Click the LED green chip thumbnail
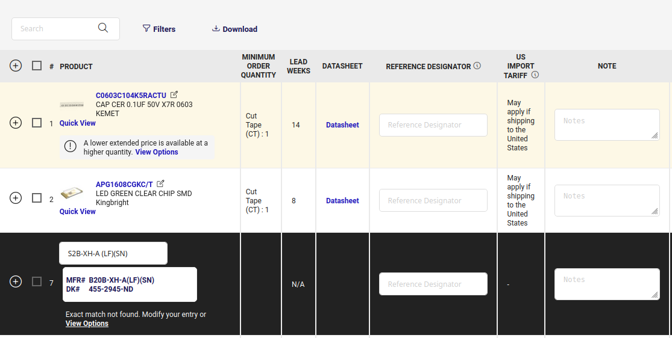The image size is (672, 338). coord(72,193)
